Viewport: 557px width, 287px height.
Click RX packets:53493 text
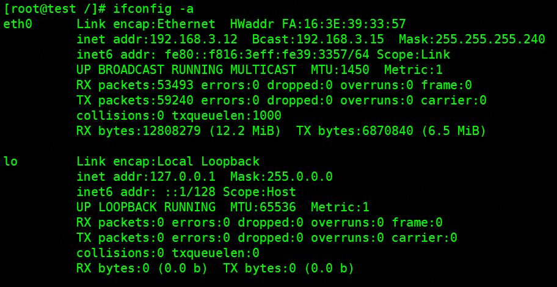[x=135, y=85]
